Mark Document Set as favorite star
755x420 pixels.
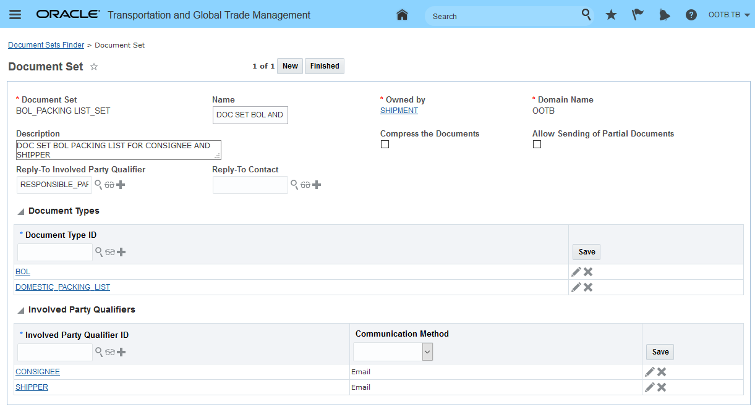click(x=94, y=67)
